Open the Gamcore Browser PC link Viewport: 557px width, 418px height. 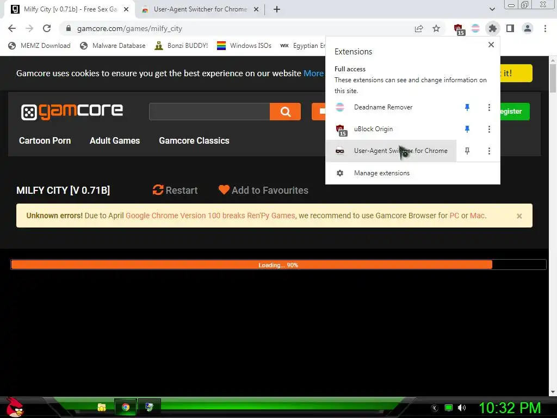click(x=454, y=216)
